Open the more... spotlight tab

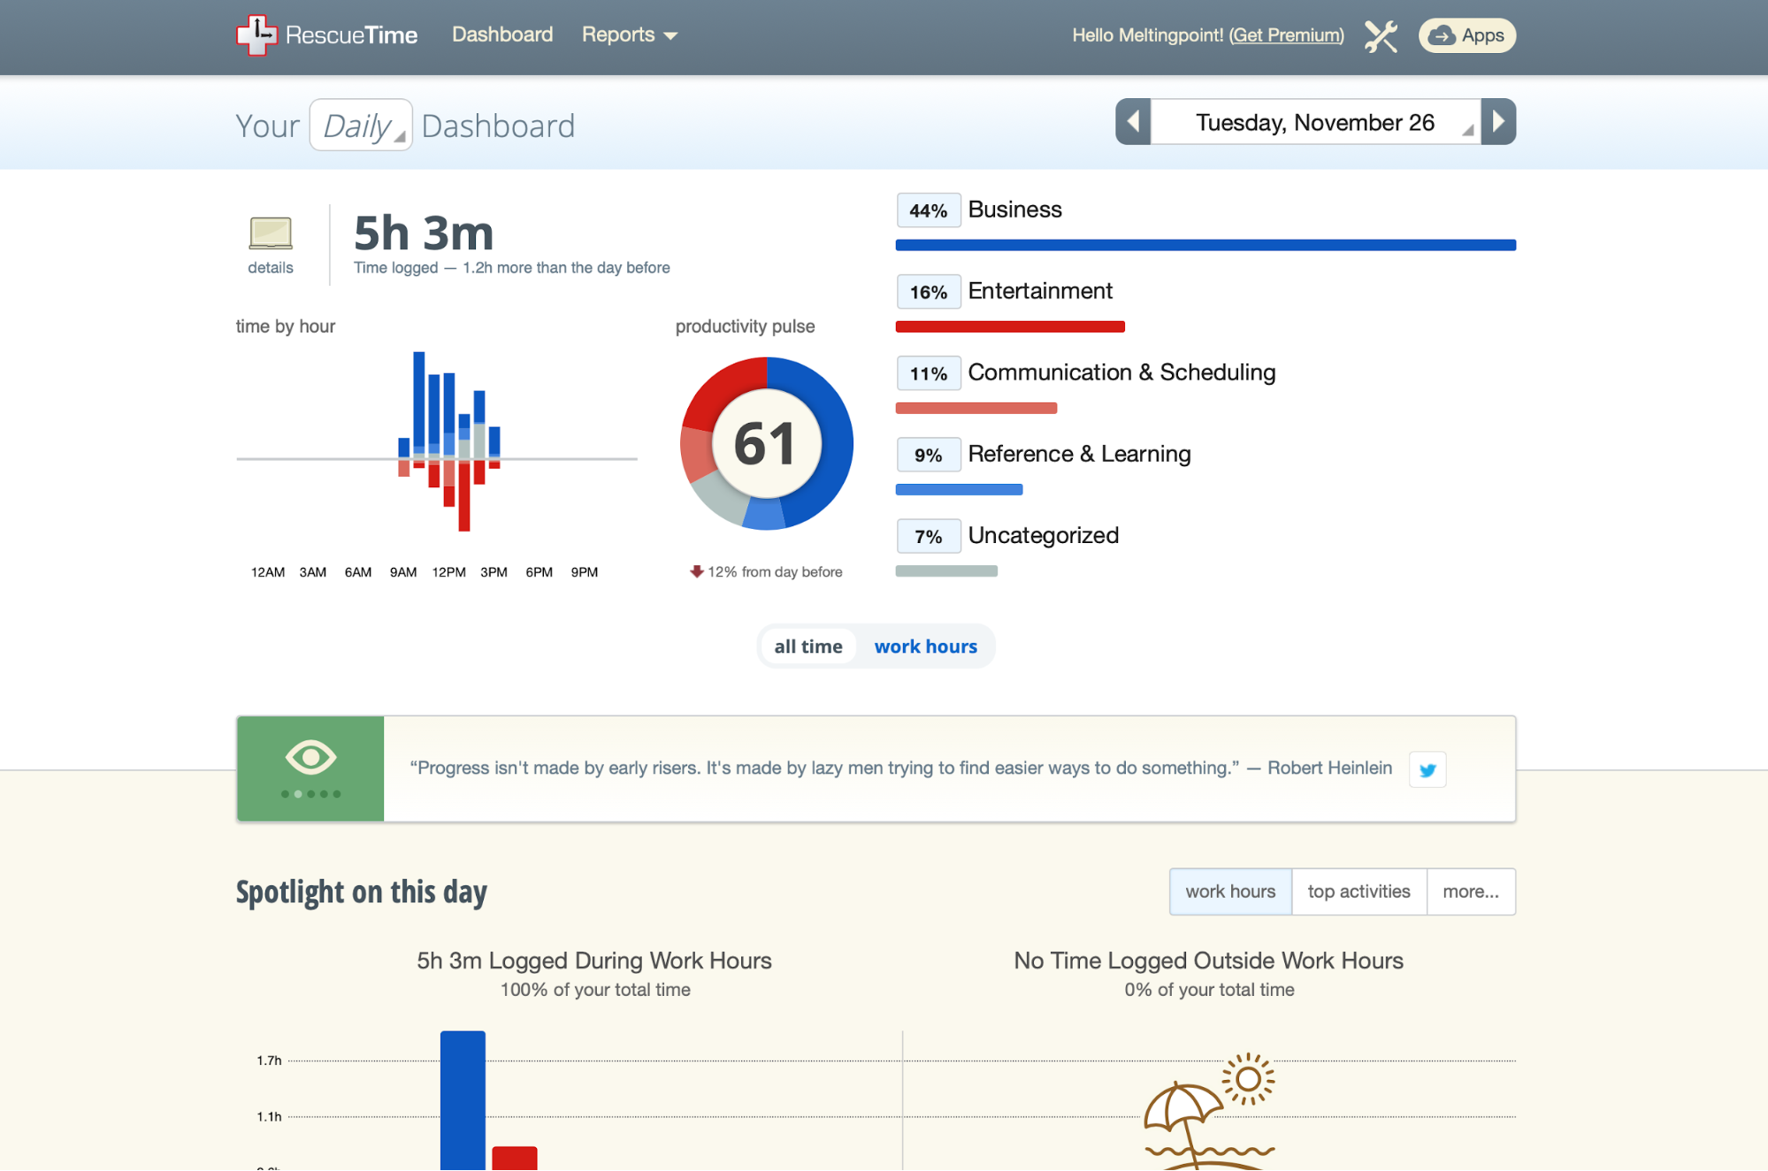(1470, 892)
